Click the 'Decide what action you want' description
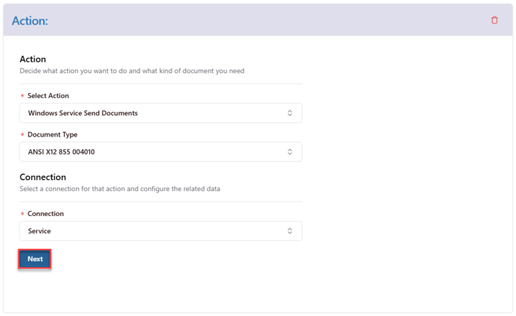Screen dimensions: 516x316 coord(132,71)
